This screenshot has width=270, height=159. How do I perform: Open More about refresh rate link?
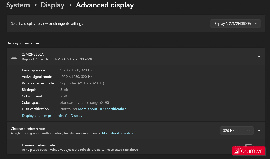(x=119, y=133)
